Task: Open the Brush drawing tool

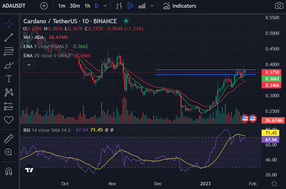Action: coord(9,65)
